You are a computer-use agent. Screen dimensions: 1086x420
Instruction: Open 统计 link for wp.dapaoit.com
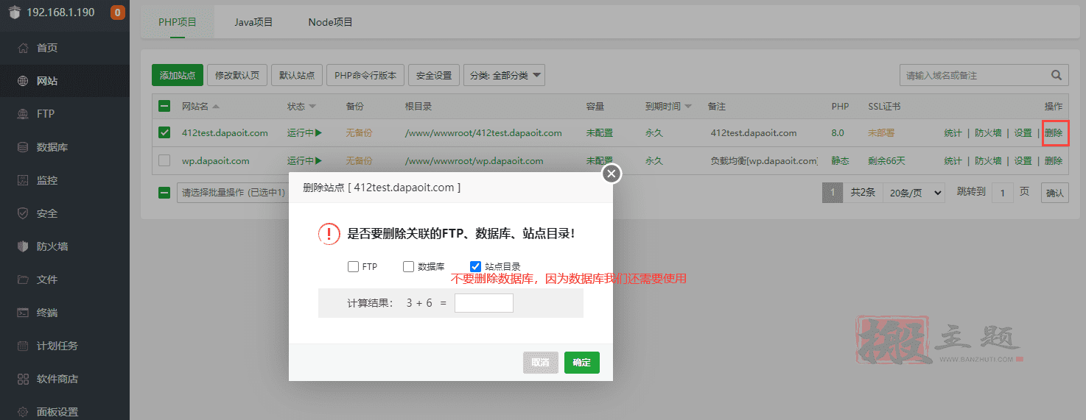click(953, 160)
